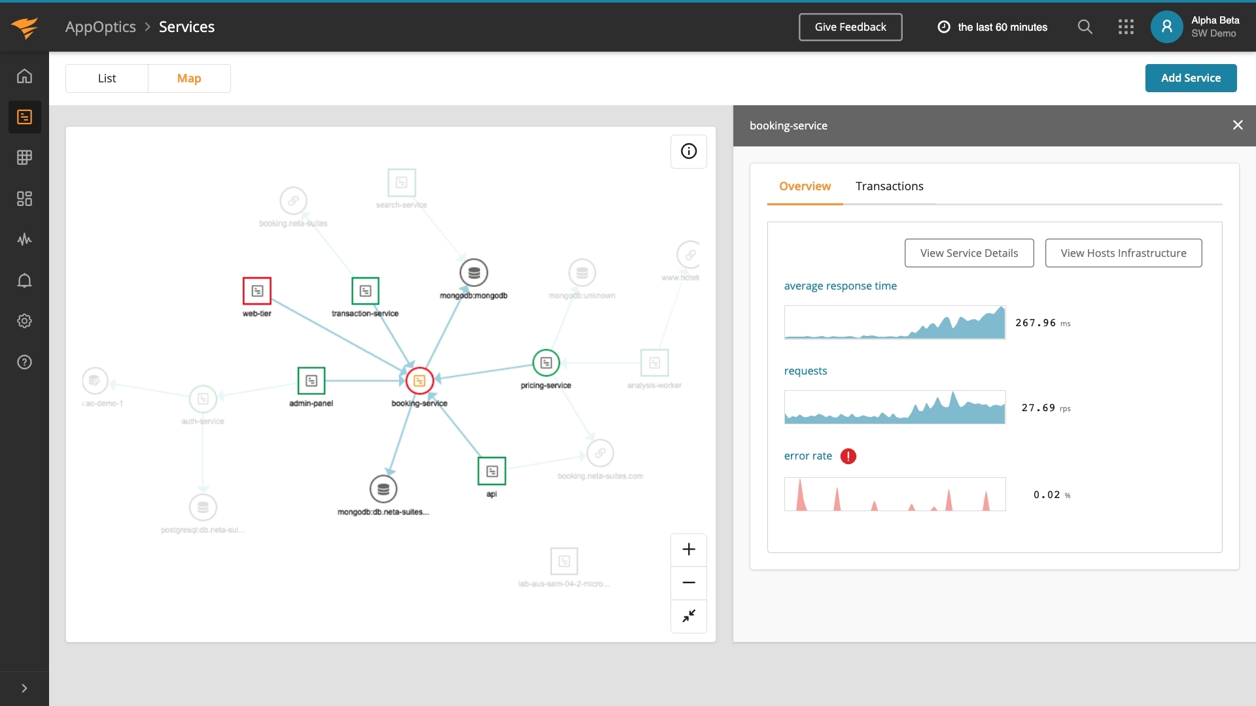
Task: Select the faded search-service node
Action: pyautogui.click(x=402, y=182)
